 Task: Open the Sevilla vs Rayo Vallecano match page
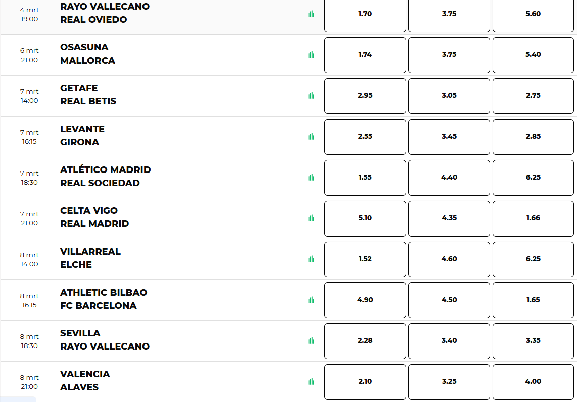pyautogui.click(x=105, y=340)
